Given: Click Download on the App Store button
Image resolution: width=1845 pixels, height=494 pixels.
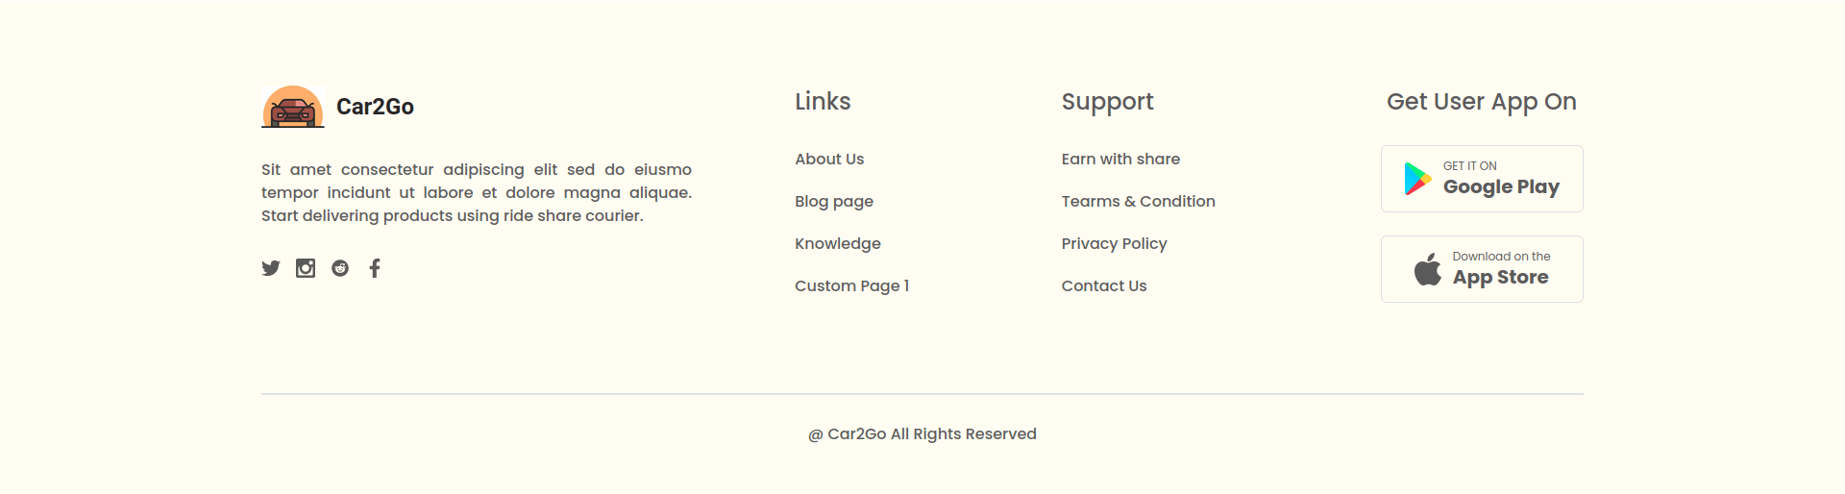Looking at the screenshot, I should [1482, 269].
